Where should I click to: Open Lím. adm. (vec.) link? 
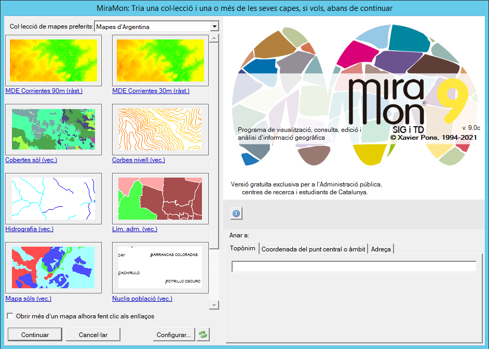pyautogui.click(x=135, y=229)
